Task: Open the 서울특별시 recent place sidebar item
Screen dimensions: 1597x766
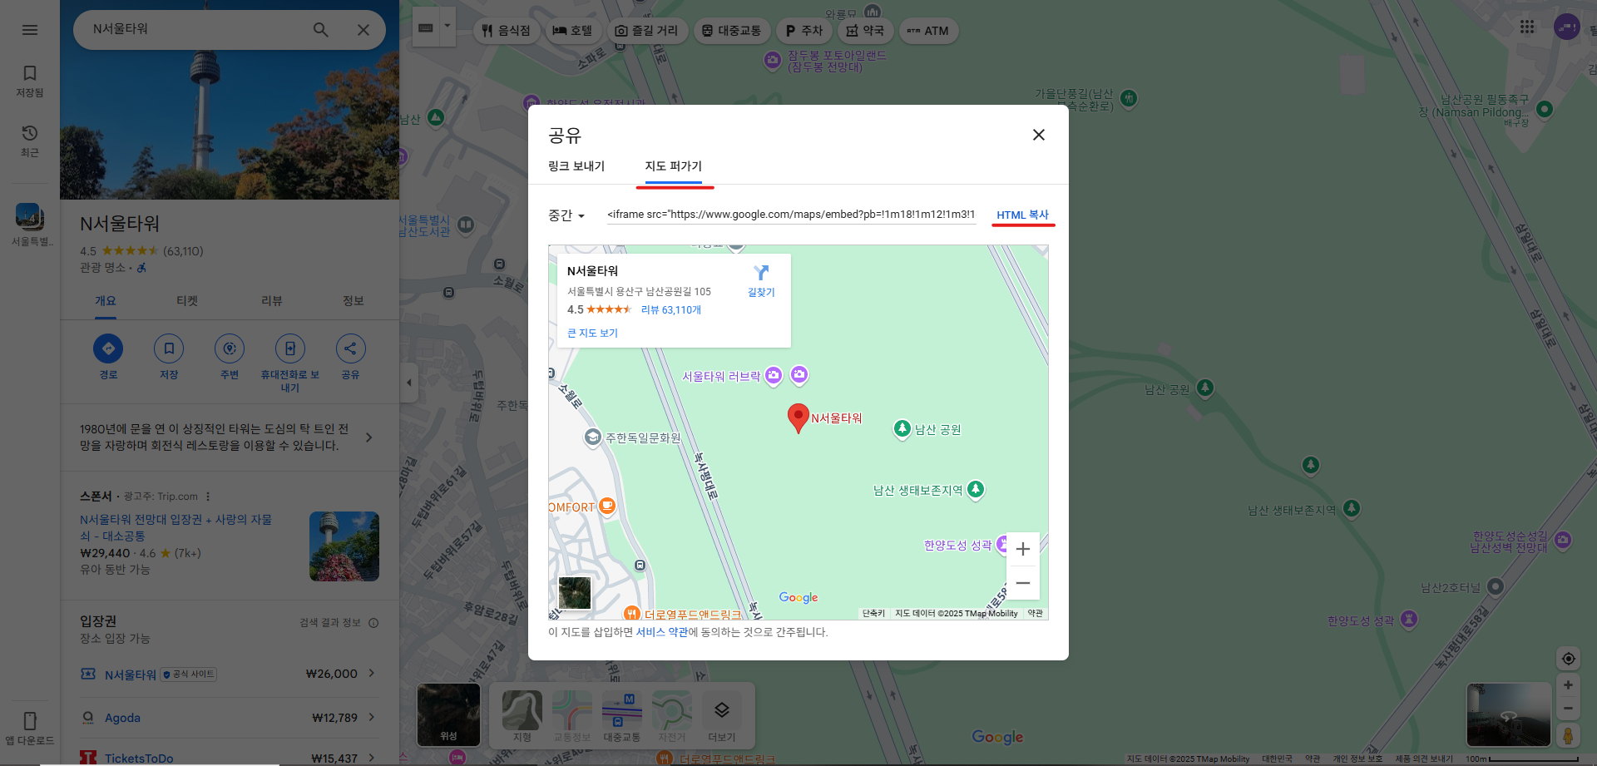Action: click(x=30, y=225)
